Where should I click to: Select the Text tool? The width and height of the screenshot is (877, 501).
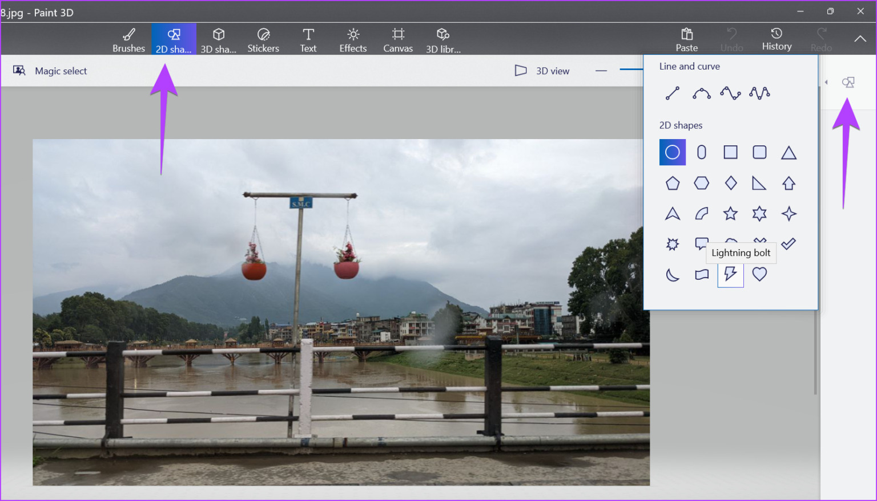[308, 39]
